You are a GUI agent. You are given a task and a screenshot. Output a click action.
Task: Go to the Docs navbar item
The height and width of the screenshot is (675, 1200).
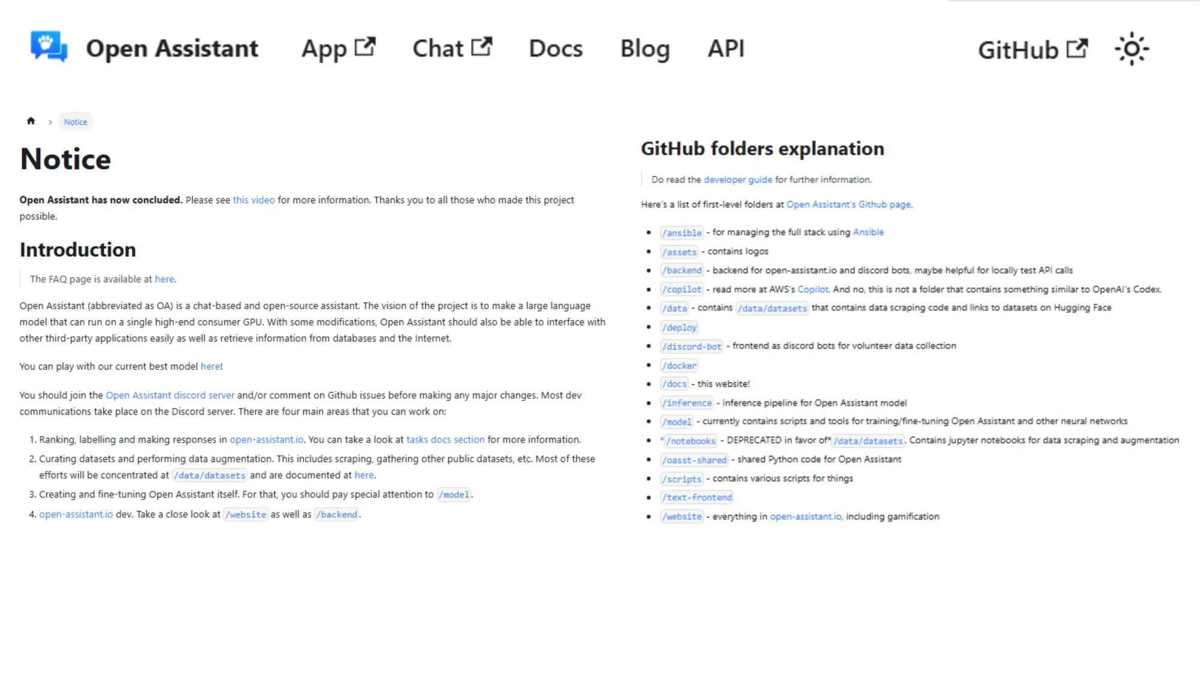556,49
